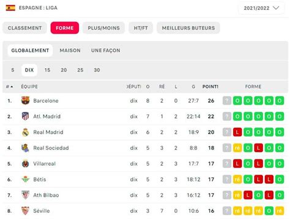Click the Real Madrid club crest
Screen dimensions: 290x220
point(25,132)
